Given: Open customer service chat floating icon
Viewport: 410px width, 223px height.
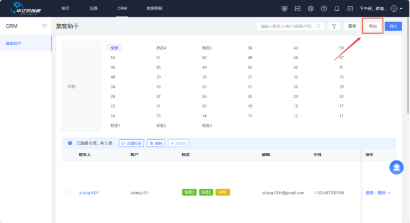Looking at the screenshot, I should [396, 167].
